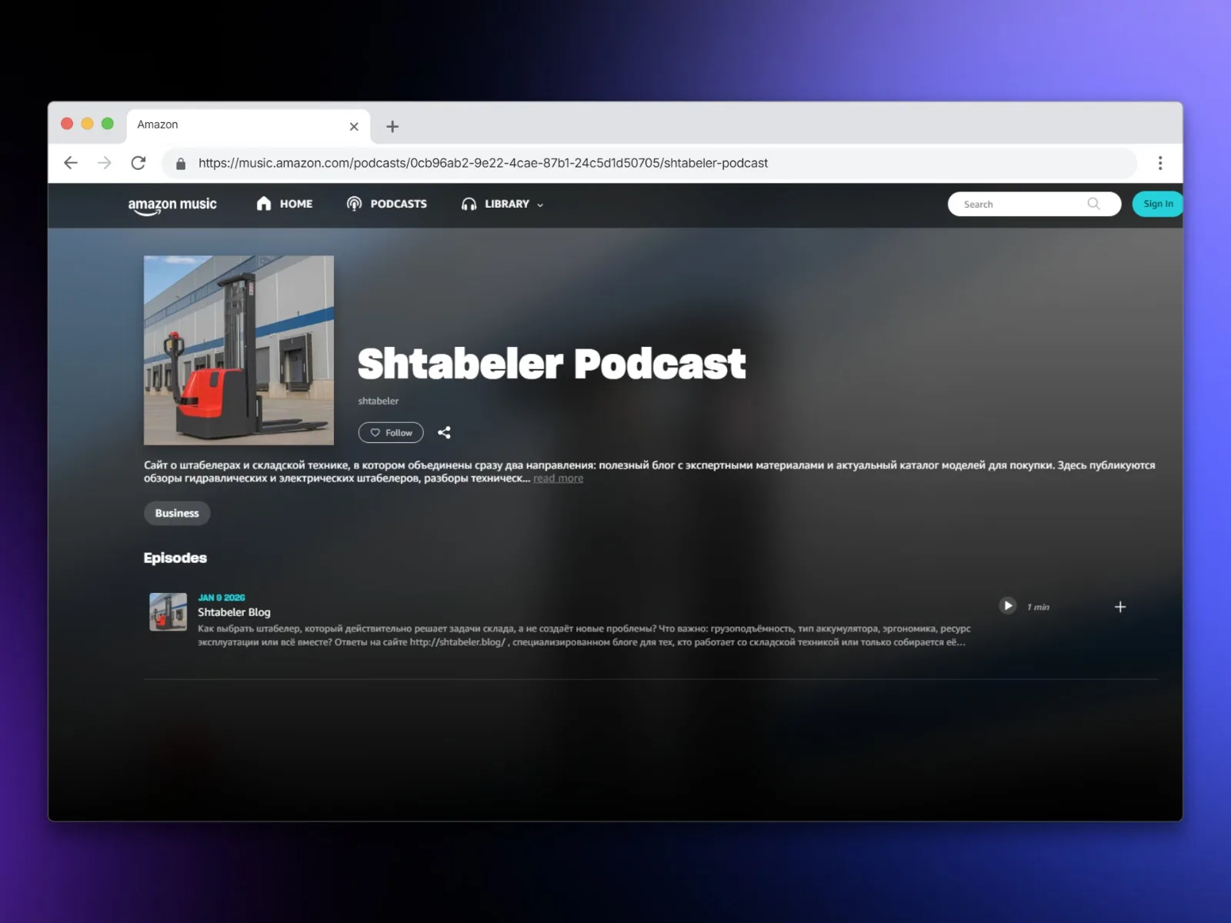Click the Sign In button
This screenshot has width=1231, height=923.
click(1157, 204)
